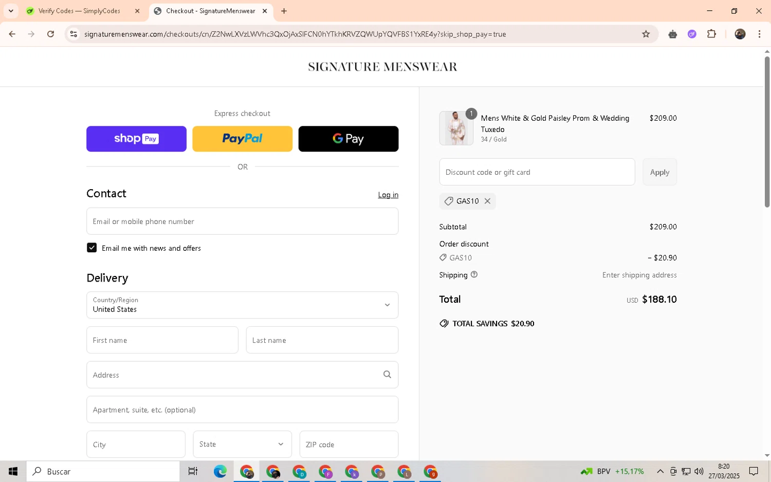The width and height of the screenshot is (771, 482).
Task: Click the Apply discount button
Action: coord(659,172)
